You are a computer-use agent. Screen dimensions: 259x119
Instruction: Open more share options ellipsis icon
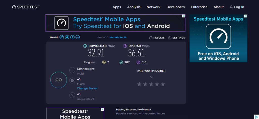[78, 37]
